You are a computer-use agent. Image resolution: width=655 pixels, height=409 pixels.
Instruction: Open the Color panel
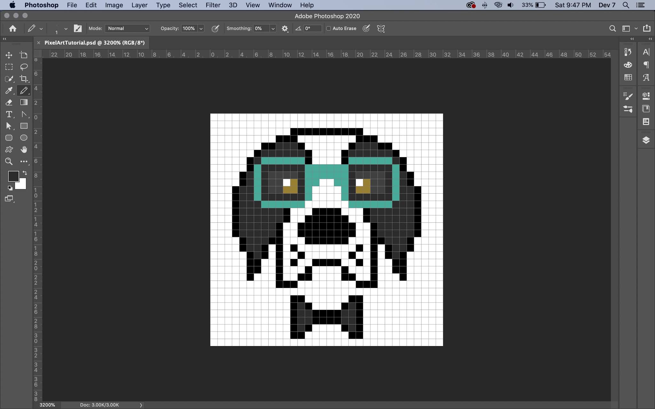coord(628,65)
